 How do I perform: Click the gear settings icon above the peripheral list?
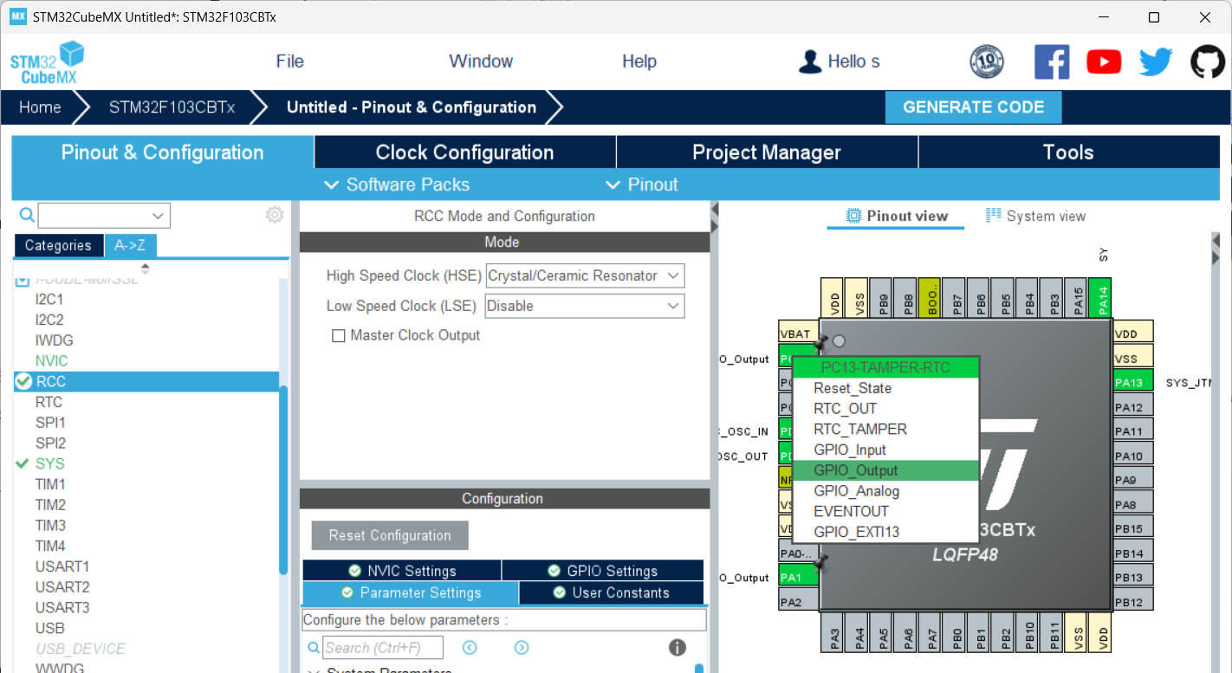[275, 215]
